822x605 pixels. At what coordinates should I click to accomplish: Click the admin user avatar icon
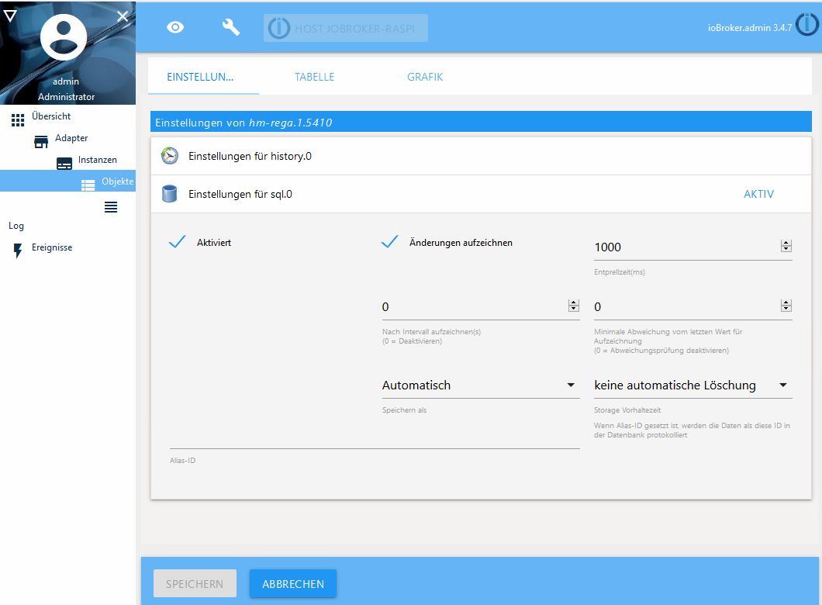(64, 37)
